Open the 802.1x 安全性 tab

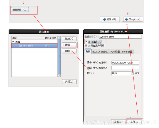[x=100, y=52]
